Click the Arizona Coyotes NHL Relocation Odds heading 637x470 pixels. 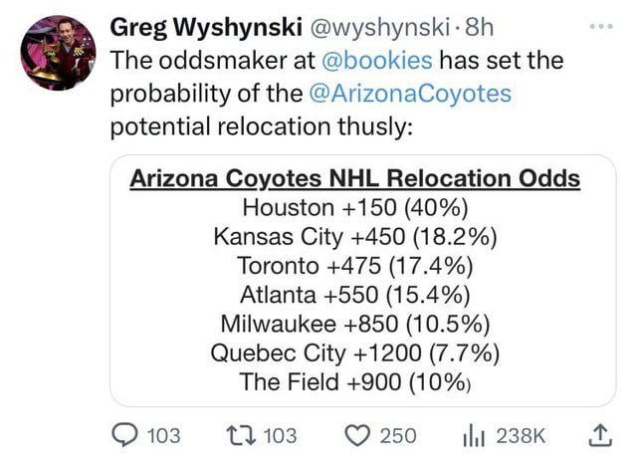click(x=355, y=180)
